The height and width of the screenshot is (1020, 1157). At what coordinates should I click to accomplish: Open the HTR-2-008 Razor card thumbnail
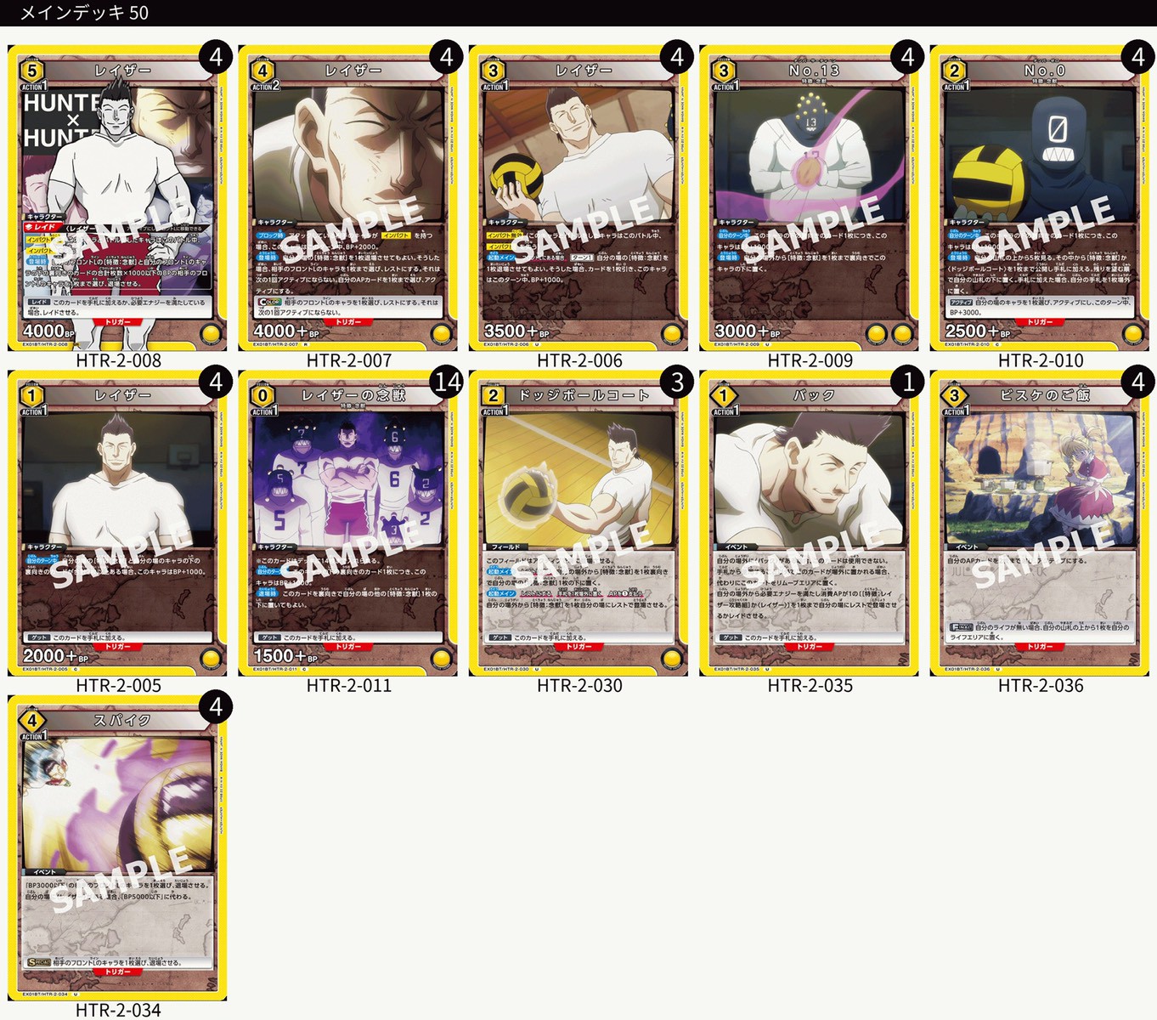[118, 198]
